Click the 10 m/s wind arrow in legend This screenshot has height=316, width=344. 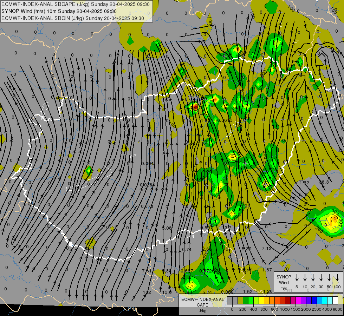point(305,278)
